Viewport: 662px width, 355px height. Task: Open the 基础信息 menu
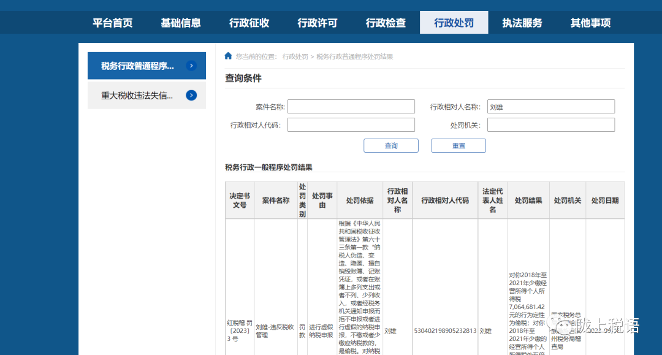click(x=181, y=23)
